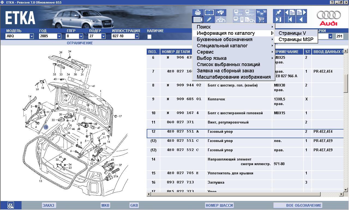This screenshot has width=349, height=210.
Task: Click the single shopping cart icon
Action: pyautogui.click(x=261, y=20)
